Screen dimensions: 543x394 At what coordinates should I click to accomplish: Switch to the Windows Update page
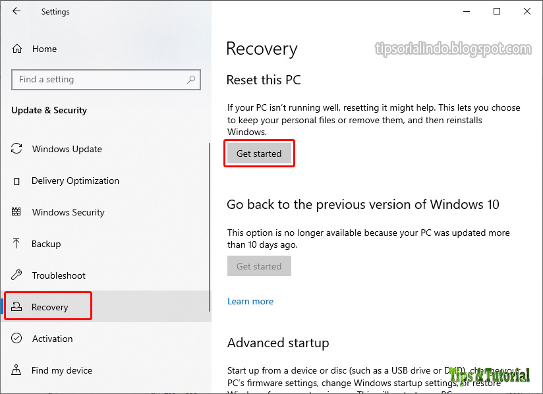[67, 149]
